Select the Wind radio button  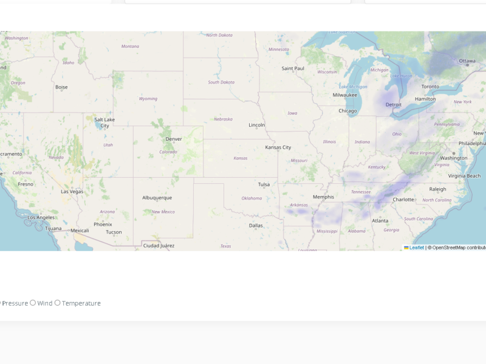pyautogui.click(x=33, y=303)
